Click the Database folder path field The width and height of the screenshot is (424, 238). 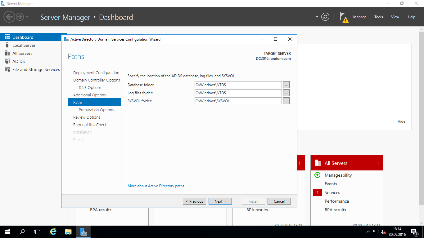pos(238,85)
